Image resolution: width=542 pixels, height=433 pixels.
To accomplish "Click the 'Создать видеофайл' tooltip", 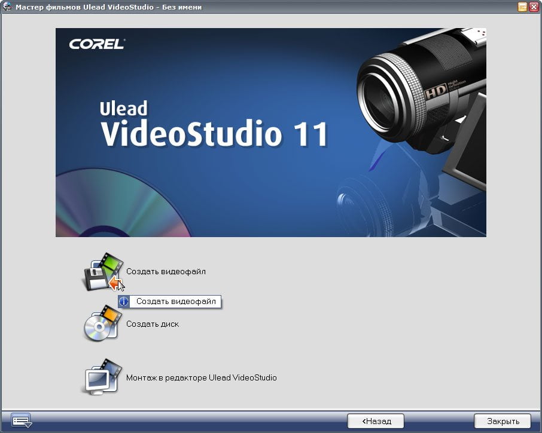I will pos(170,301).
